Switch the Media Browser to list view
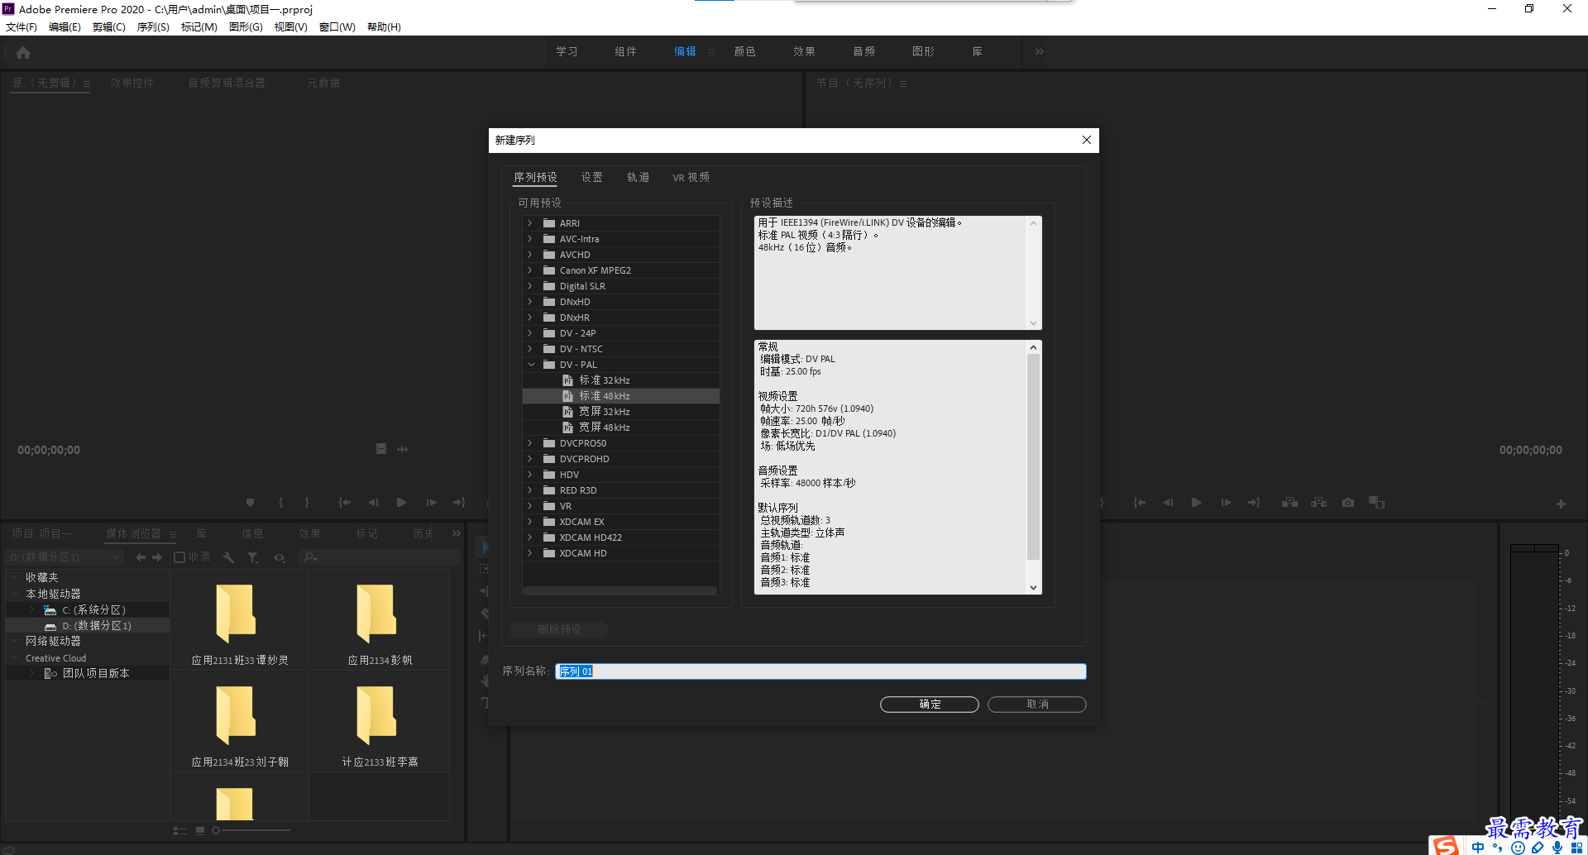Image resolution: width=1588 pixels, height=855 pixels. click(179, 830)
